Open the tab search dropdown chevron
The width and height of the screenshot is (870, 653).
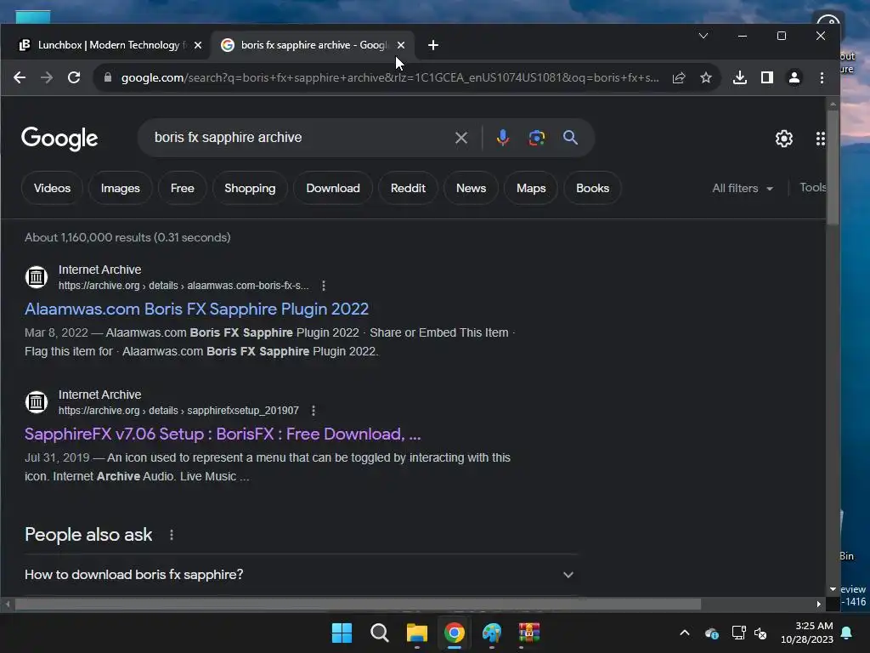point(703,36)
